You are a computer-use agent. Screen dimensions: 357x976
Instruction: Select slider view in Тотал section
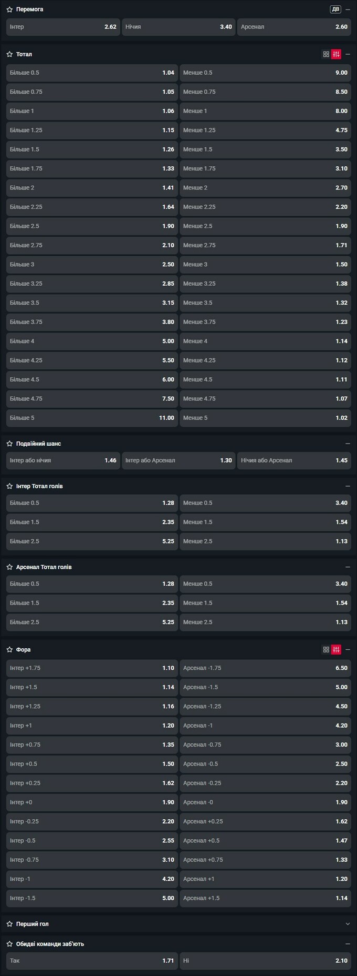(x=336, y=54)
